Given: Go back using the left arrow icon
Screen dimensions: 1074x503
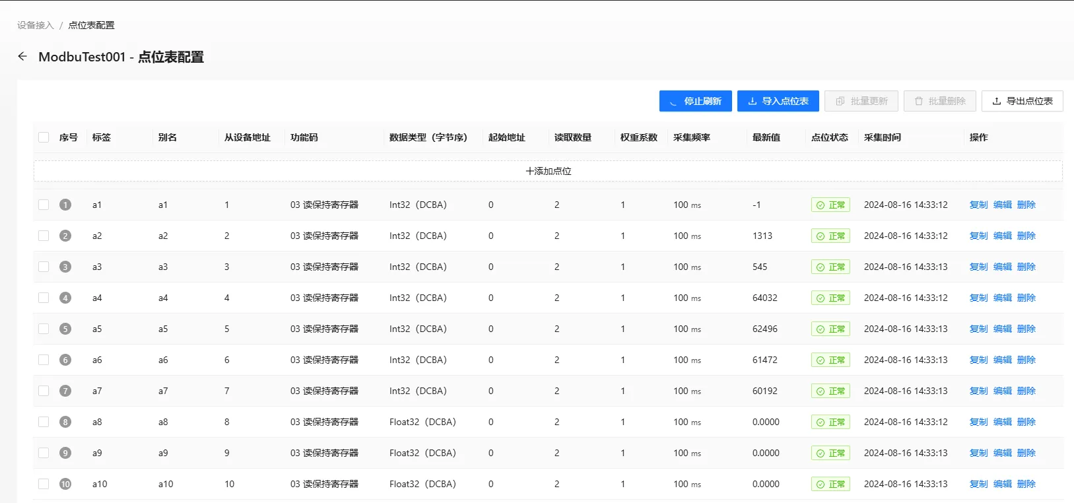Looking at the screenshot, I should point(22,57).
